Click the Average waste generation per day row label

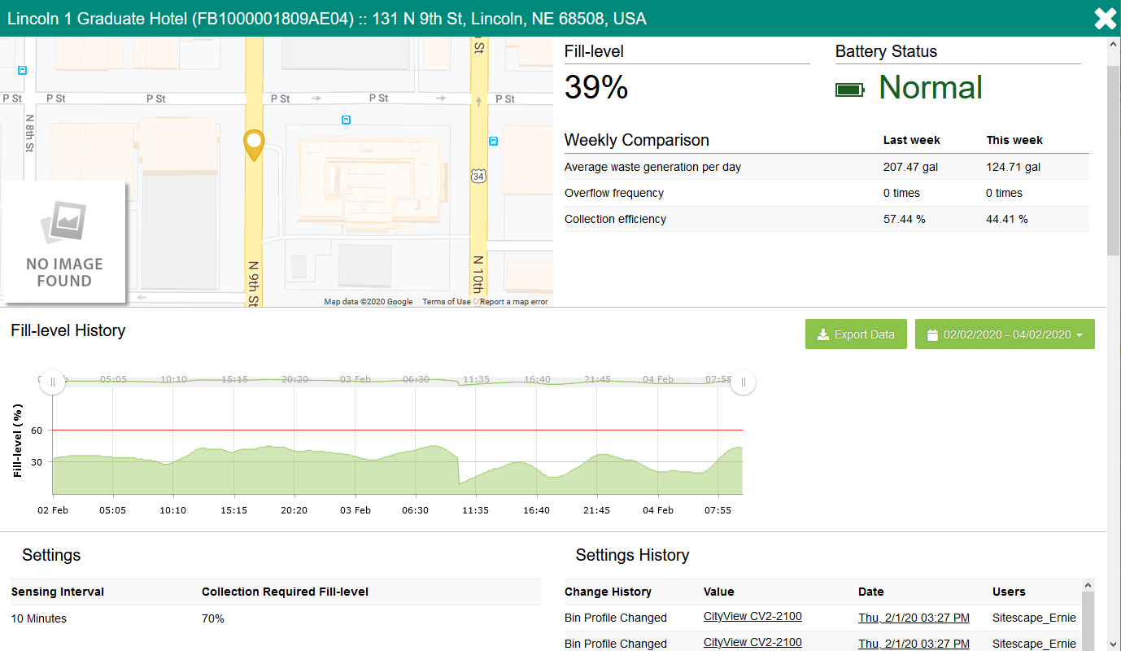[x=652, y=167]
